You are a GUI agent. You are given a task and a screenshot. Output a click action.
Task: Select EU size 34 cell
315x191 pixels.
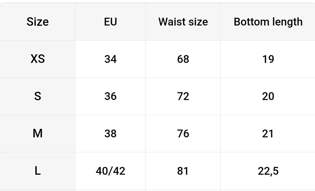[x=110, y=59]
